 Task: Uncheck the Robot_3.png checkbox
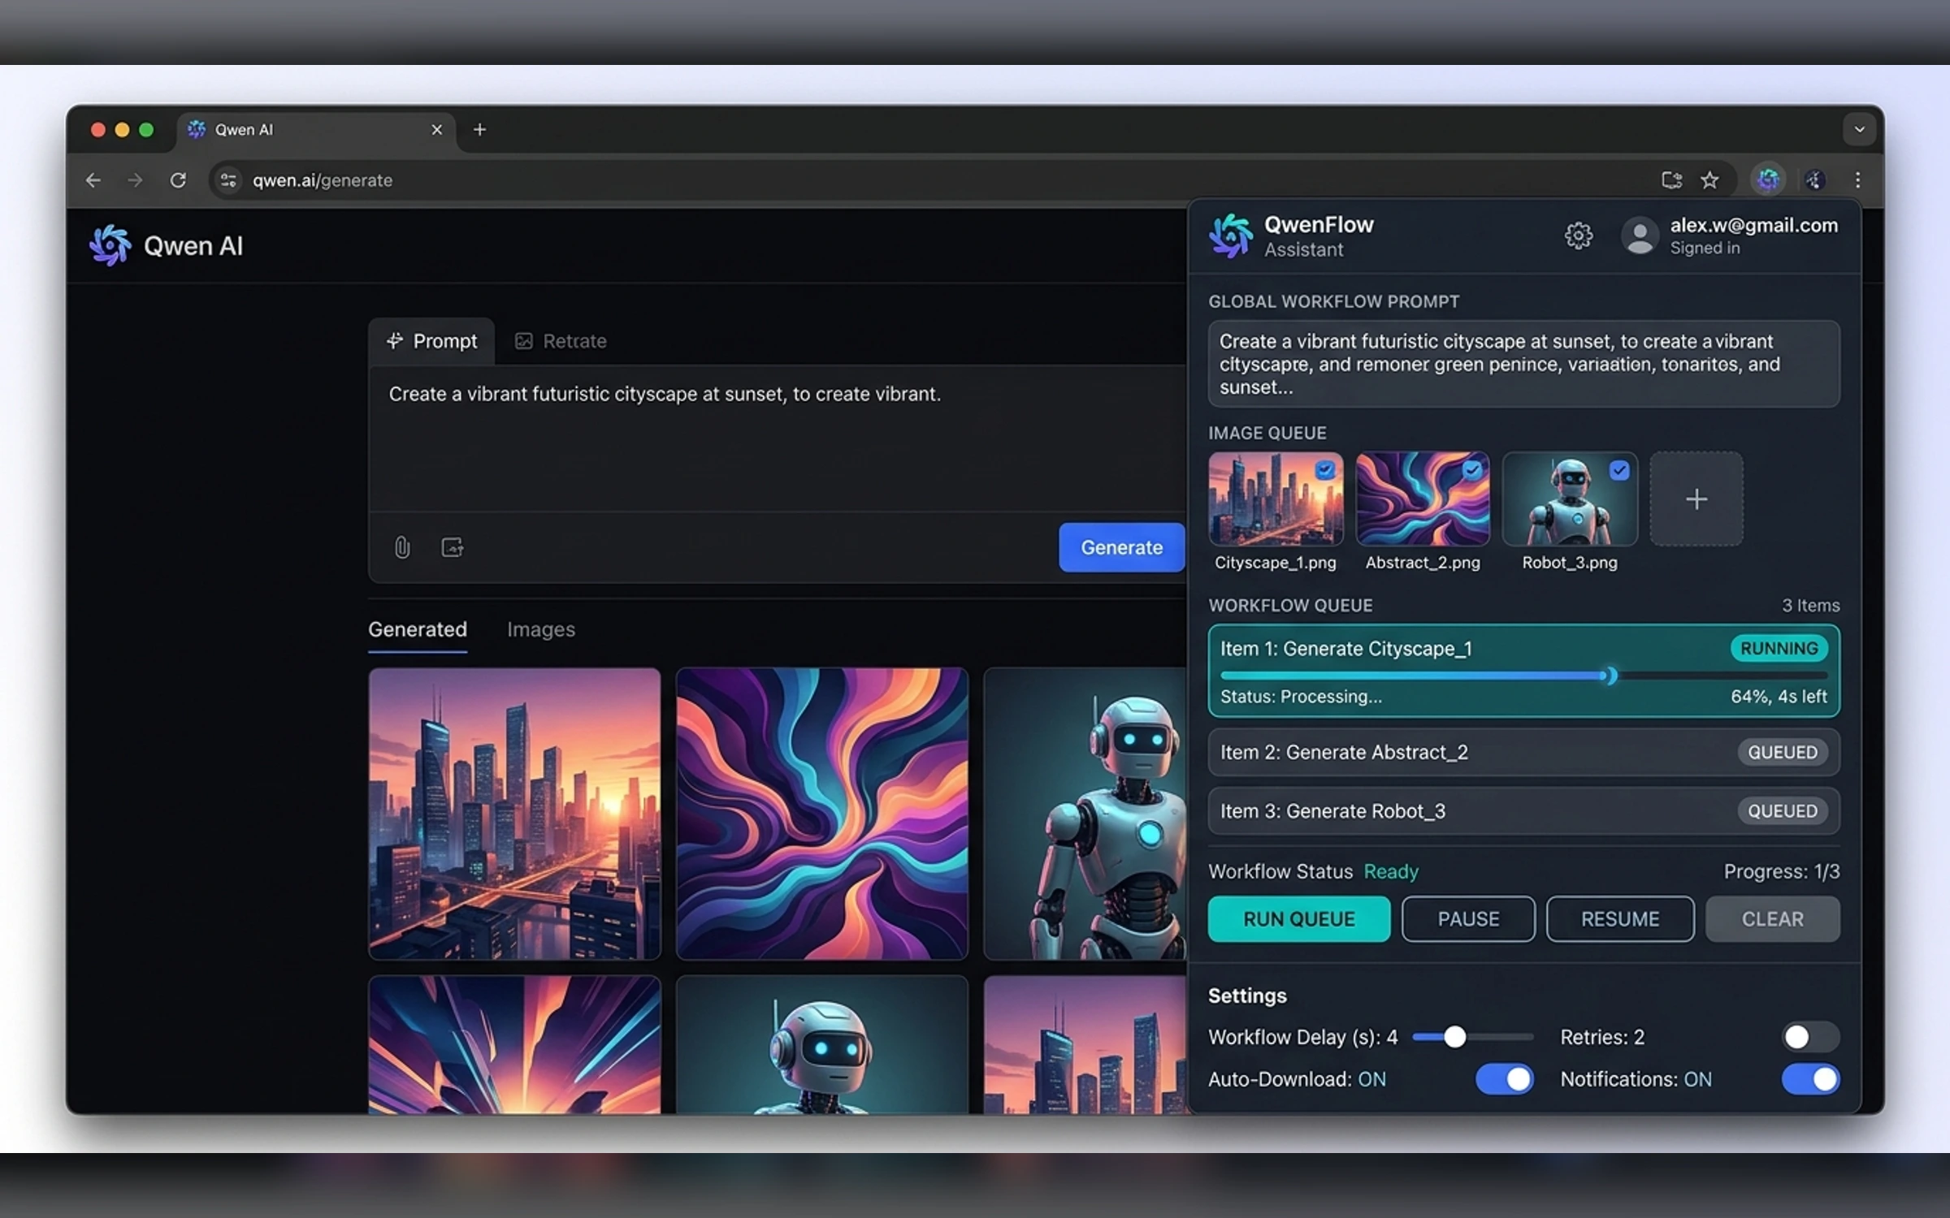coord(1619,469)
